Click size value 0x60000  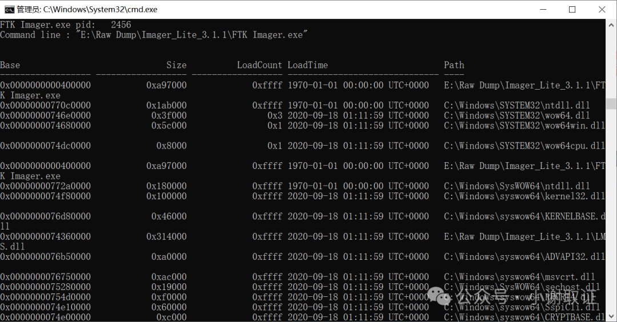(169, 307)
